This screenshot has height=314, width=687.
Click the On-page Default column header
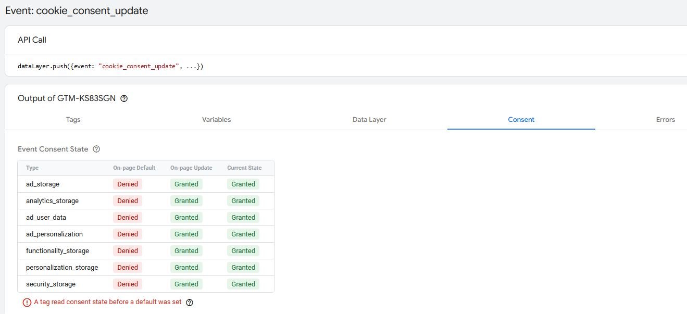point(134,168)
